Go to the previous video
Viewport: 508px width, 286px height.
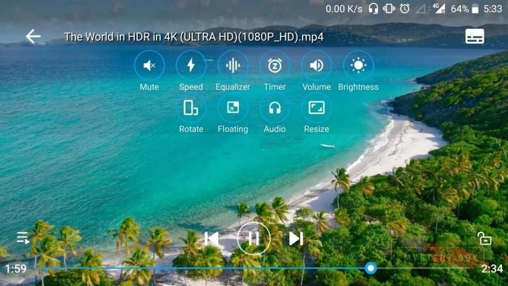(211, 238)
